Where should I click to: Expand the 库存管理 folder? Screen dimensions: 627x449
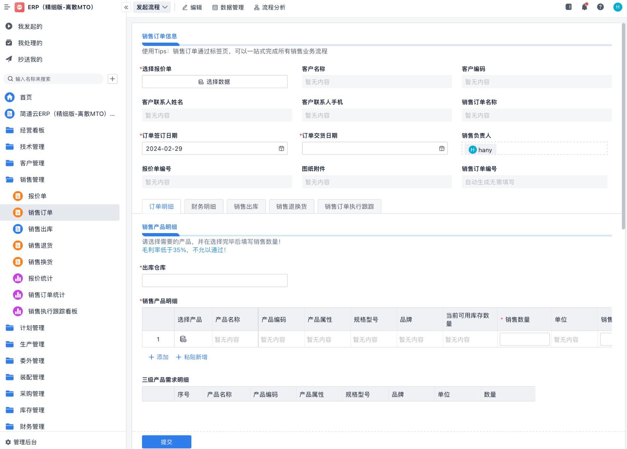pyautogui.click(x=32, y=410)
